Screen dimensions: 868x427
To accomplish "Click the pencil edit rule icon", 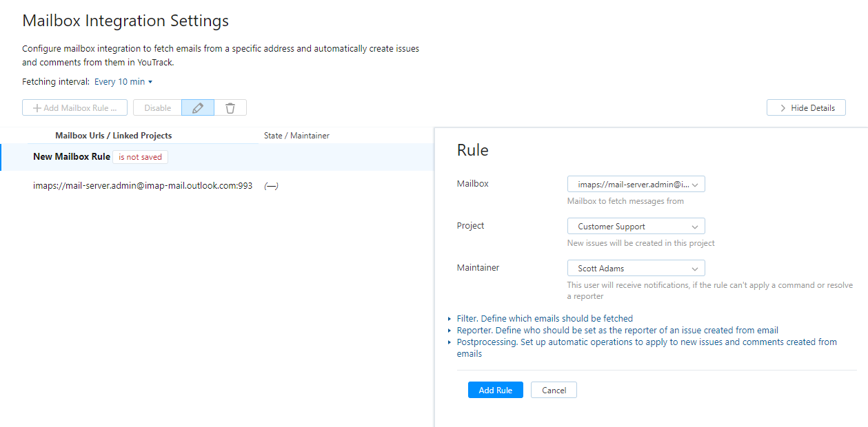I will [198, 108].
